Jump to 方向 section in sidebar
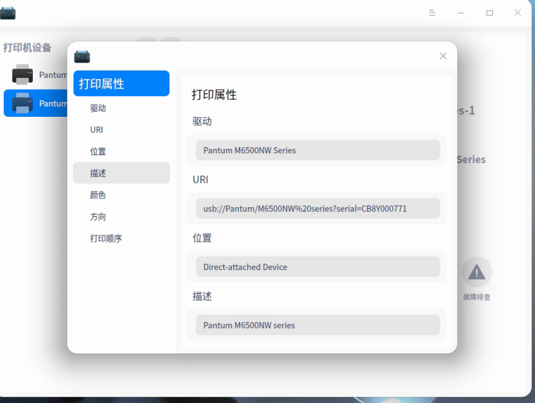 point(121,216)
